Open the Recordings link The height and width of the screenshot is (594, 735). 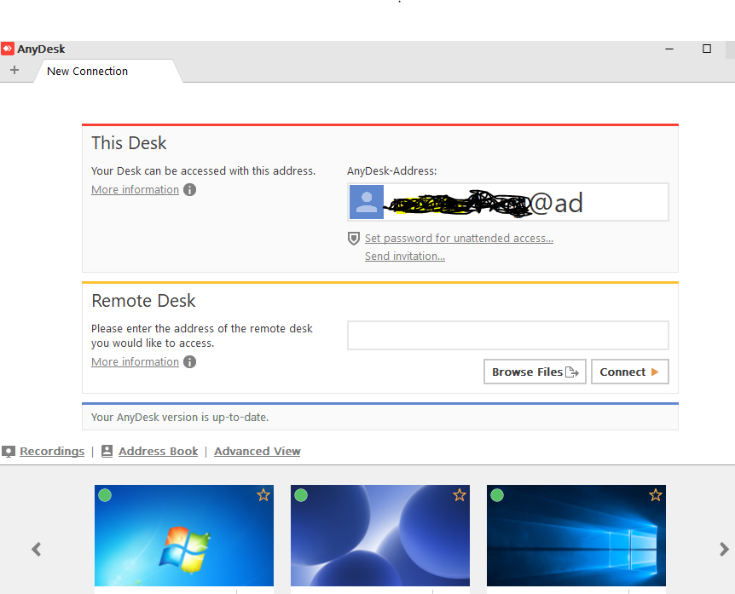[x=52, y=451]
